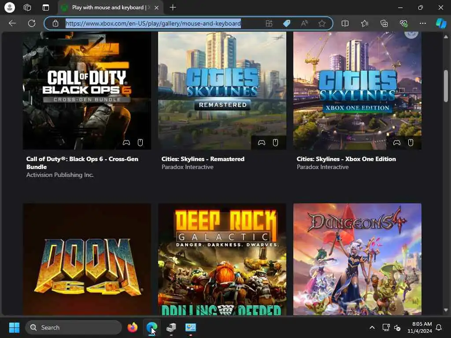Open the Deep Rock Galactic cover

click(222, 259)
